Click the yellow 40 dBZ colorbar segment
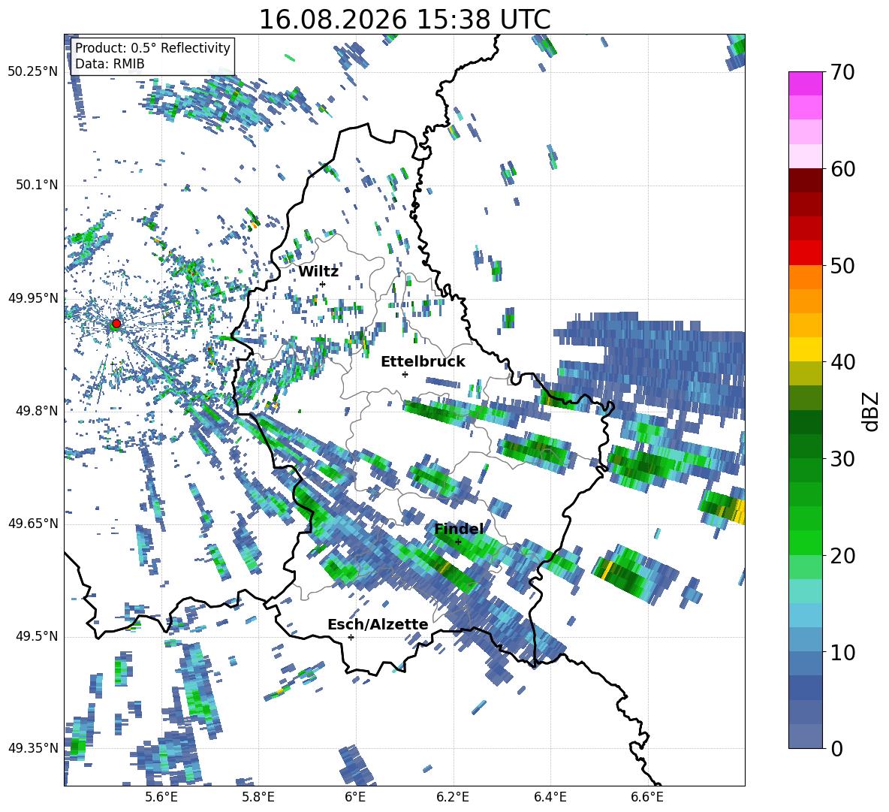This screenshot has width=889, height=812. [x=805, y=349]
